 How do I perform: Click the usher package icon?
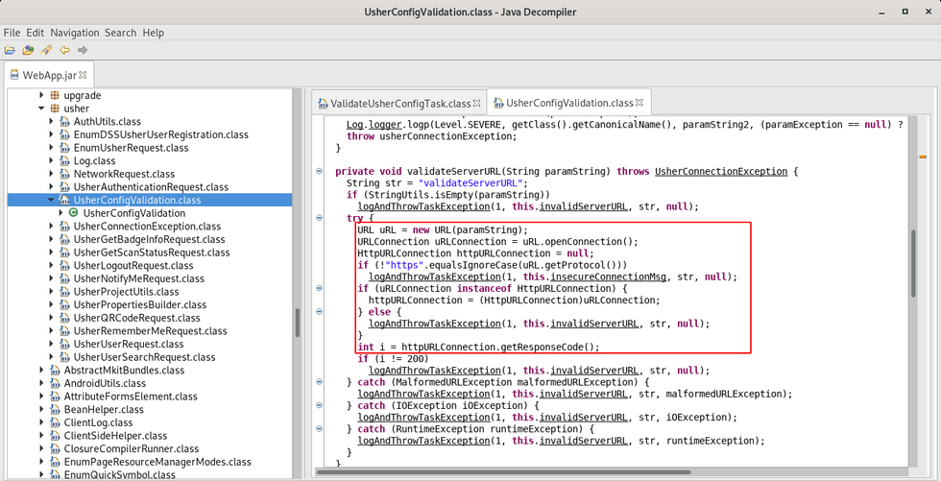click(x=55, y=108)
